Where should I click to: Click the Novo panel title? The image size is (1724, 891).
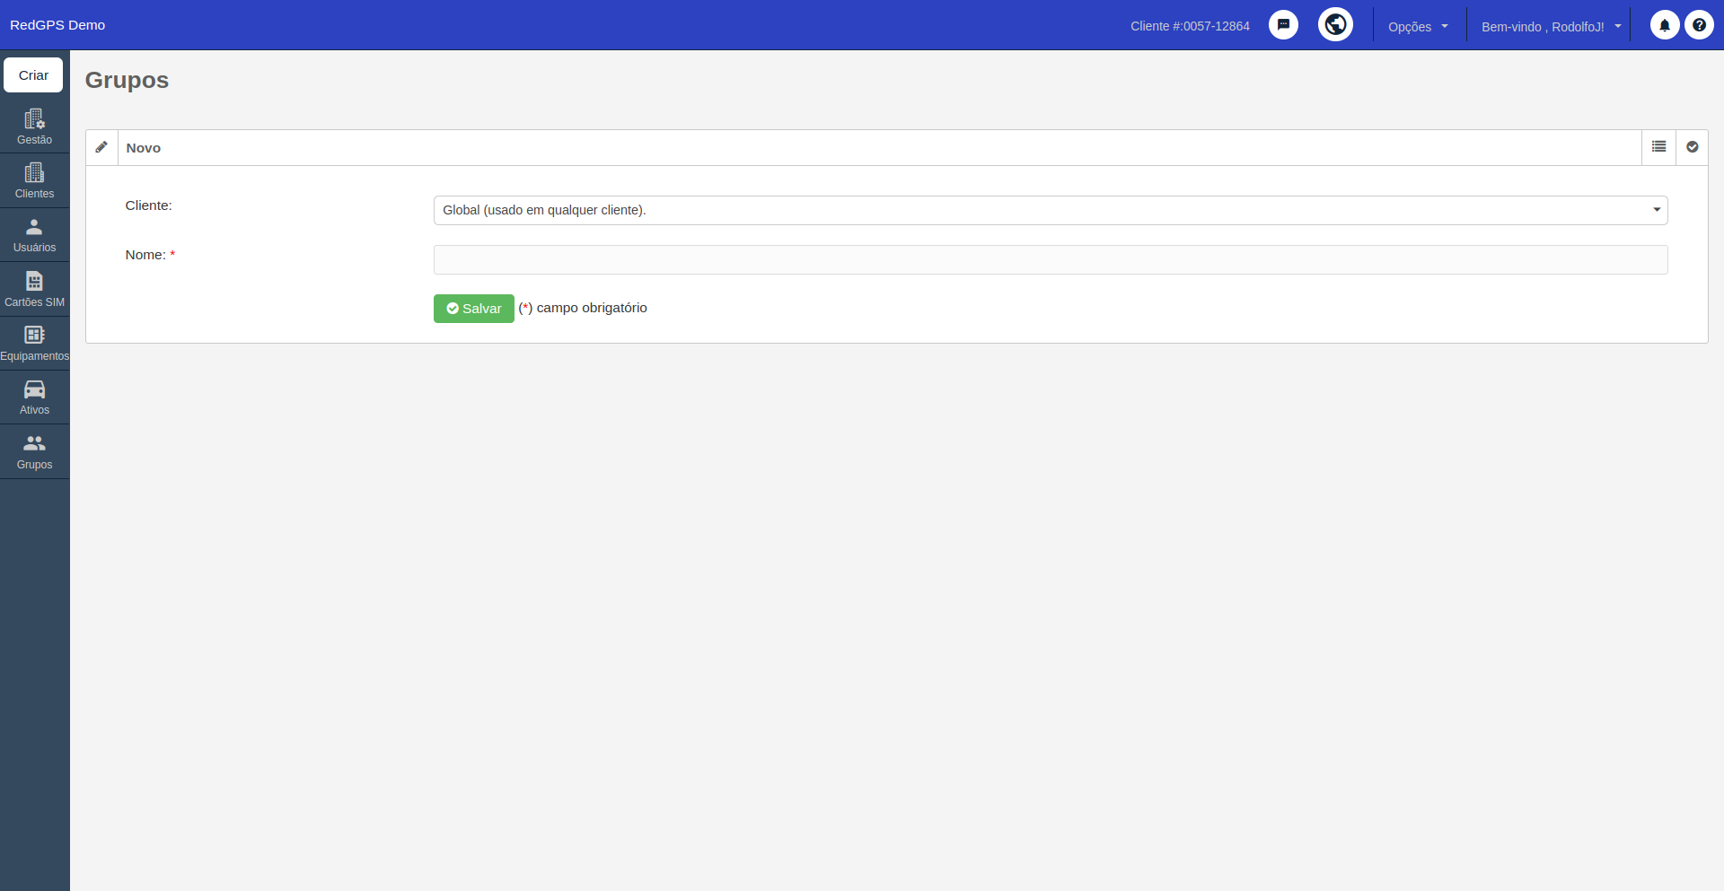point(144,148)
